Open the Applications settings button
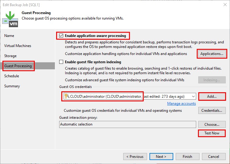This screenshot has width=230, height=164. coord(212,54)
